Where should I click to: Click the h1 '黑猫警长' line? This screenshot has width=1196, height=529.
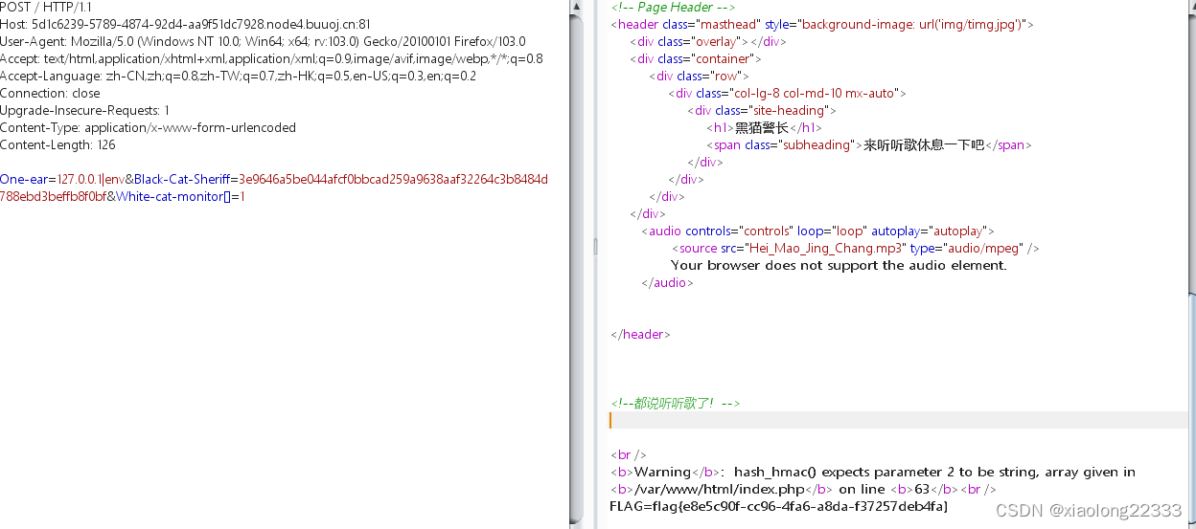(764, 127)
